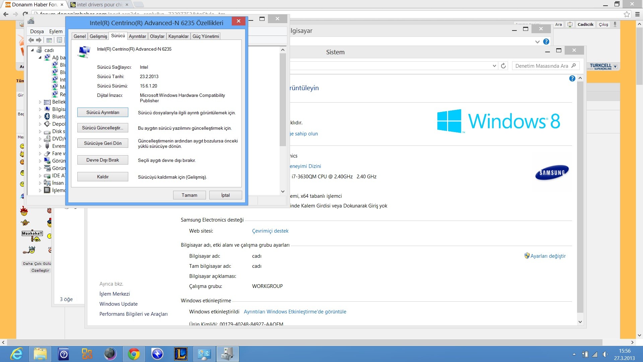Screen dimensions: 643x362
Task: Select the Bluetooth device icon in tree
Action: click(47, 117)
